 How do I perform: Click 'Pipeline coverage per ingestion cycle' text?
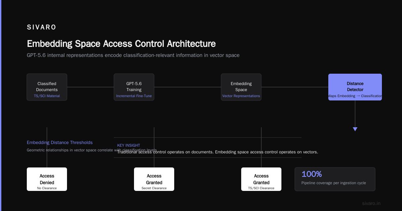334,183
